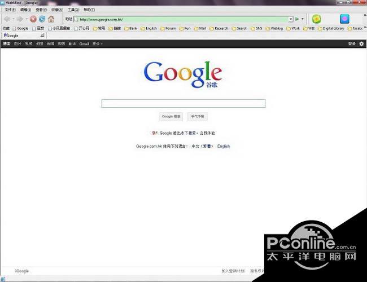Open the 常用 bookmarks folder
Image resolution: width=367 pixels, height=282 pixels.
tap(99, 29)
